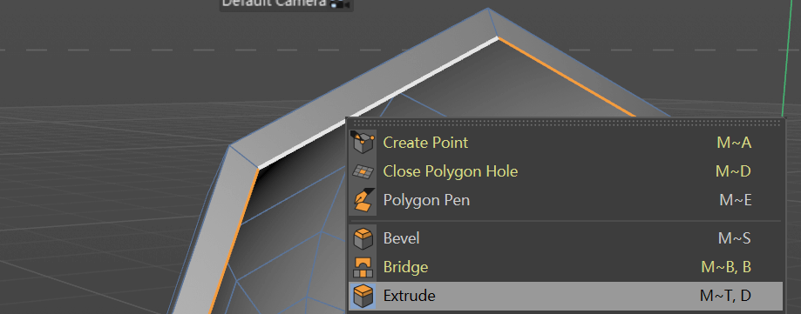
Task: Click the M~T, D shortcut text for Extrude
Action: tap(725, 296)
